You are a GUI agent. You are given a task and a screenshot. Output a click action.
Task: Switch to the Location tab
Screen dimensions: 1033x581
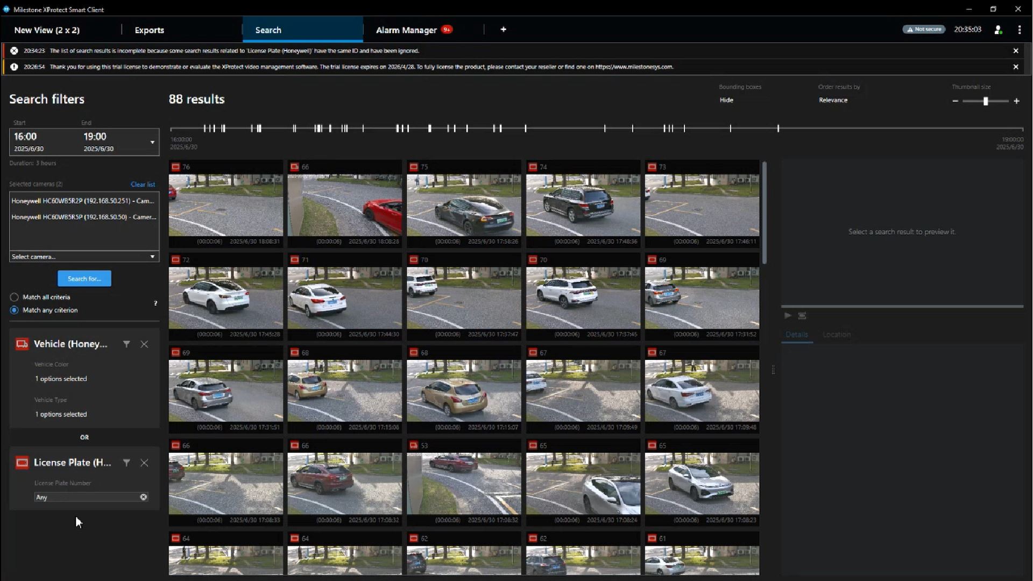pyautogui.click(x=837, y=335)
